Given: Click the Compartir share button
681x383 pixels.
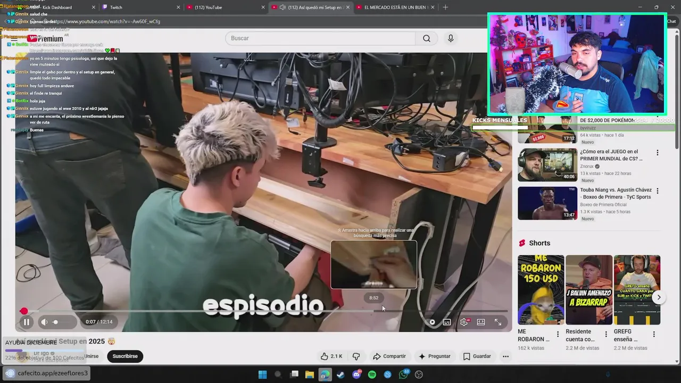Looking at the screenshot, I should [x=389, y=356].
